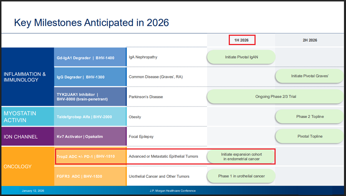346x196 pixels.
Task: Select the Kv7 Activator Opakalim cell
Action: click(x=90, y=137)
